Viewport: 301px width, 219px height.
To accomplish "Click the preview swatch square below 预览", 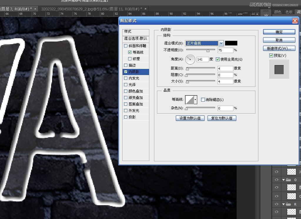I will [279, 69].
